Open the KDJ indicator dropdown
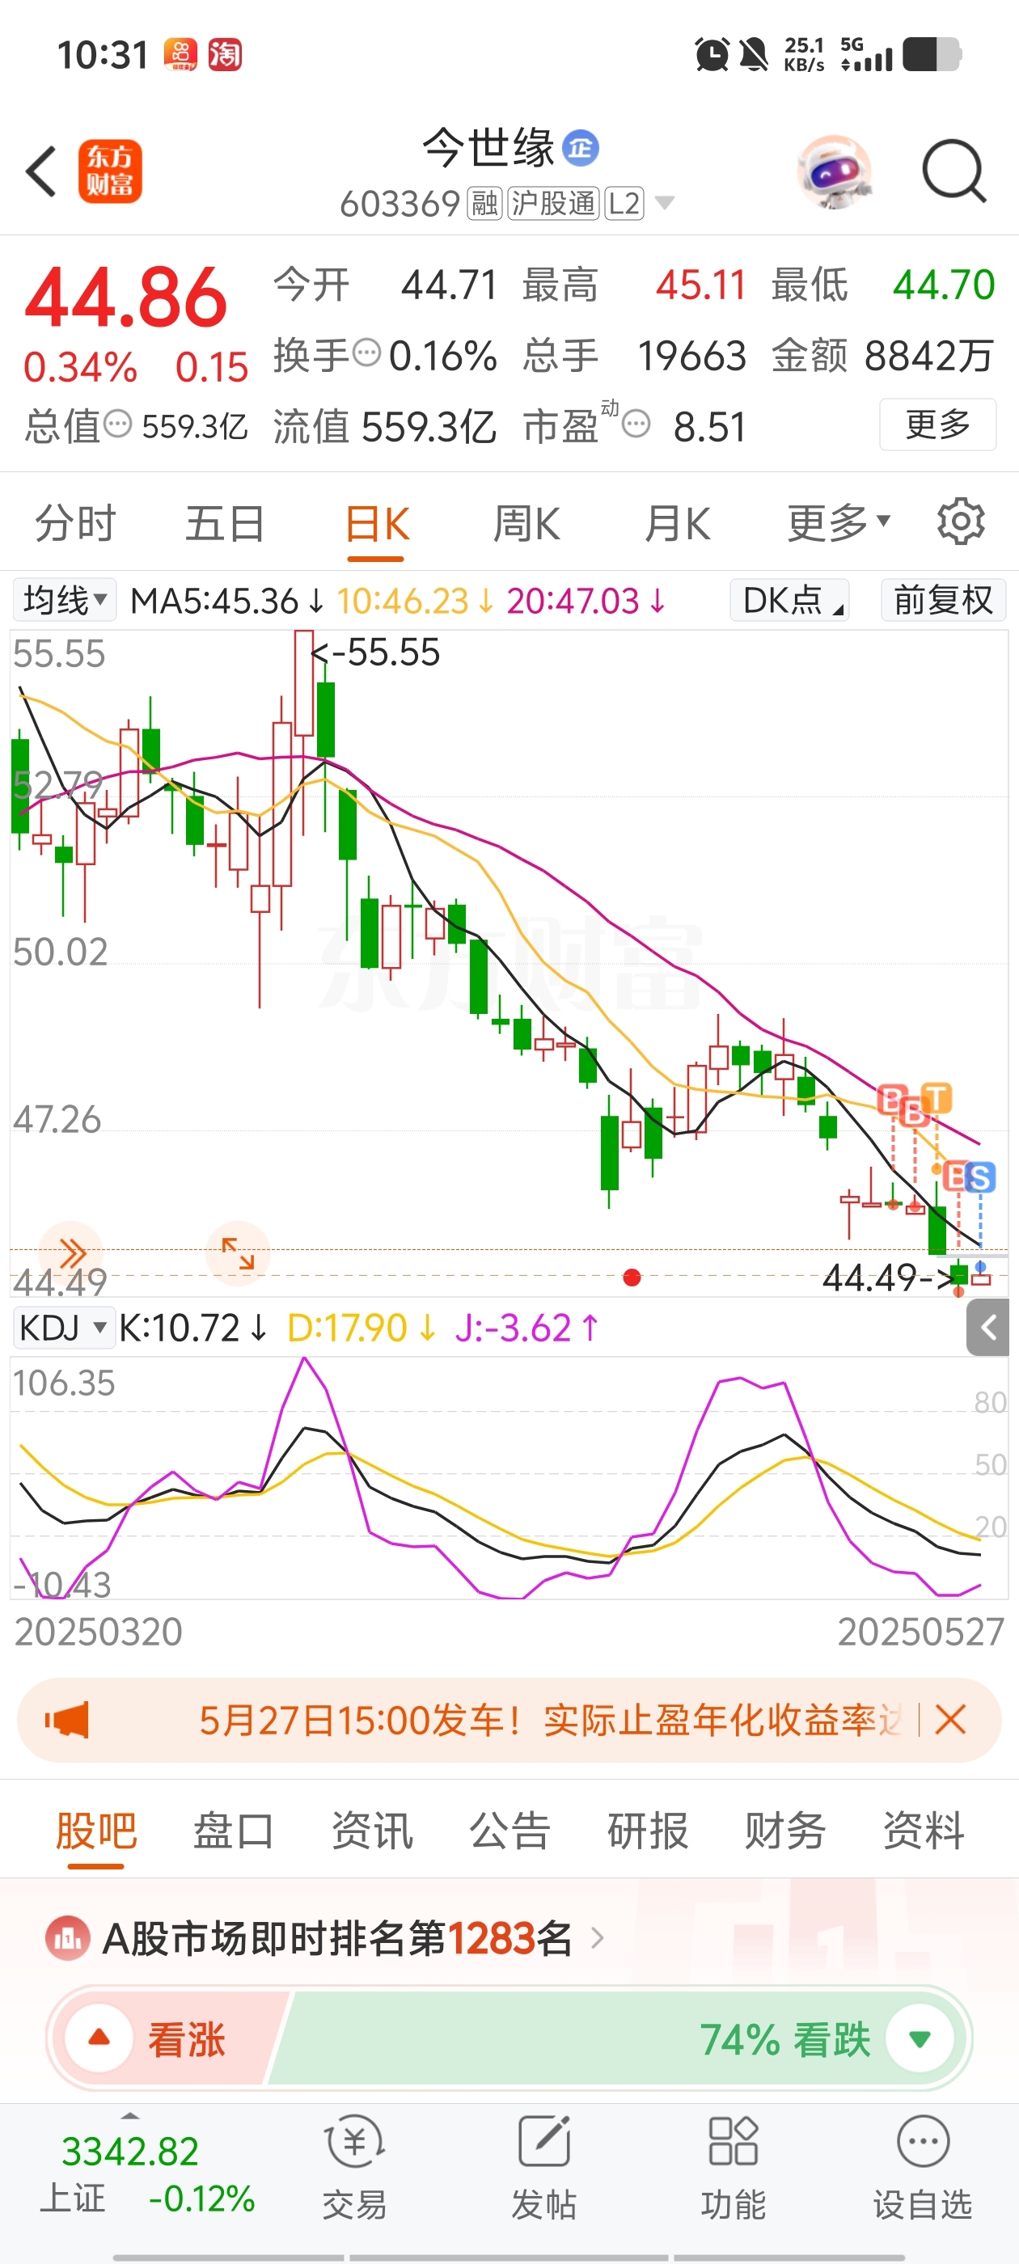Viewport: 1019px width, 2264px height. click(63, 1327)
